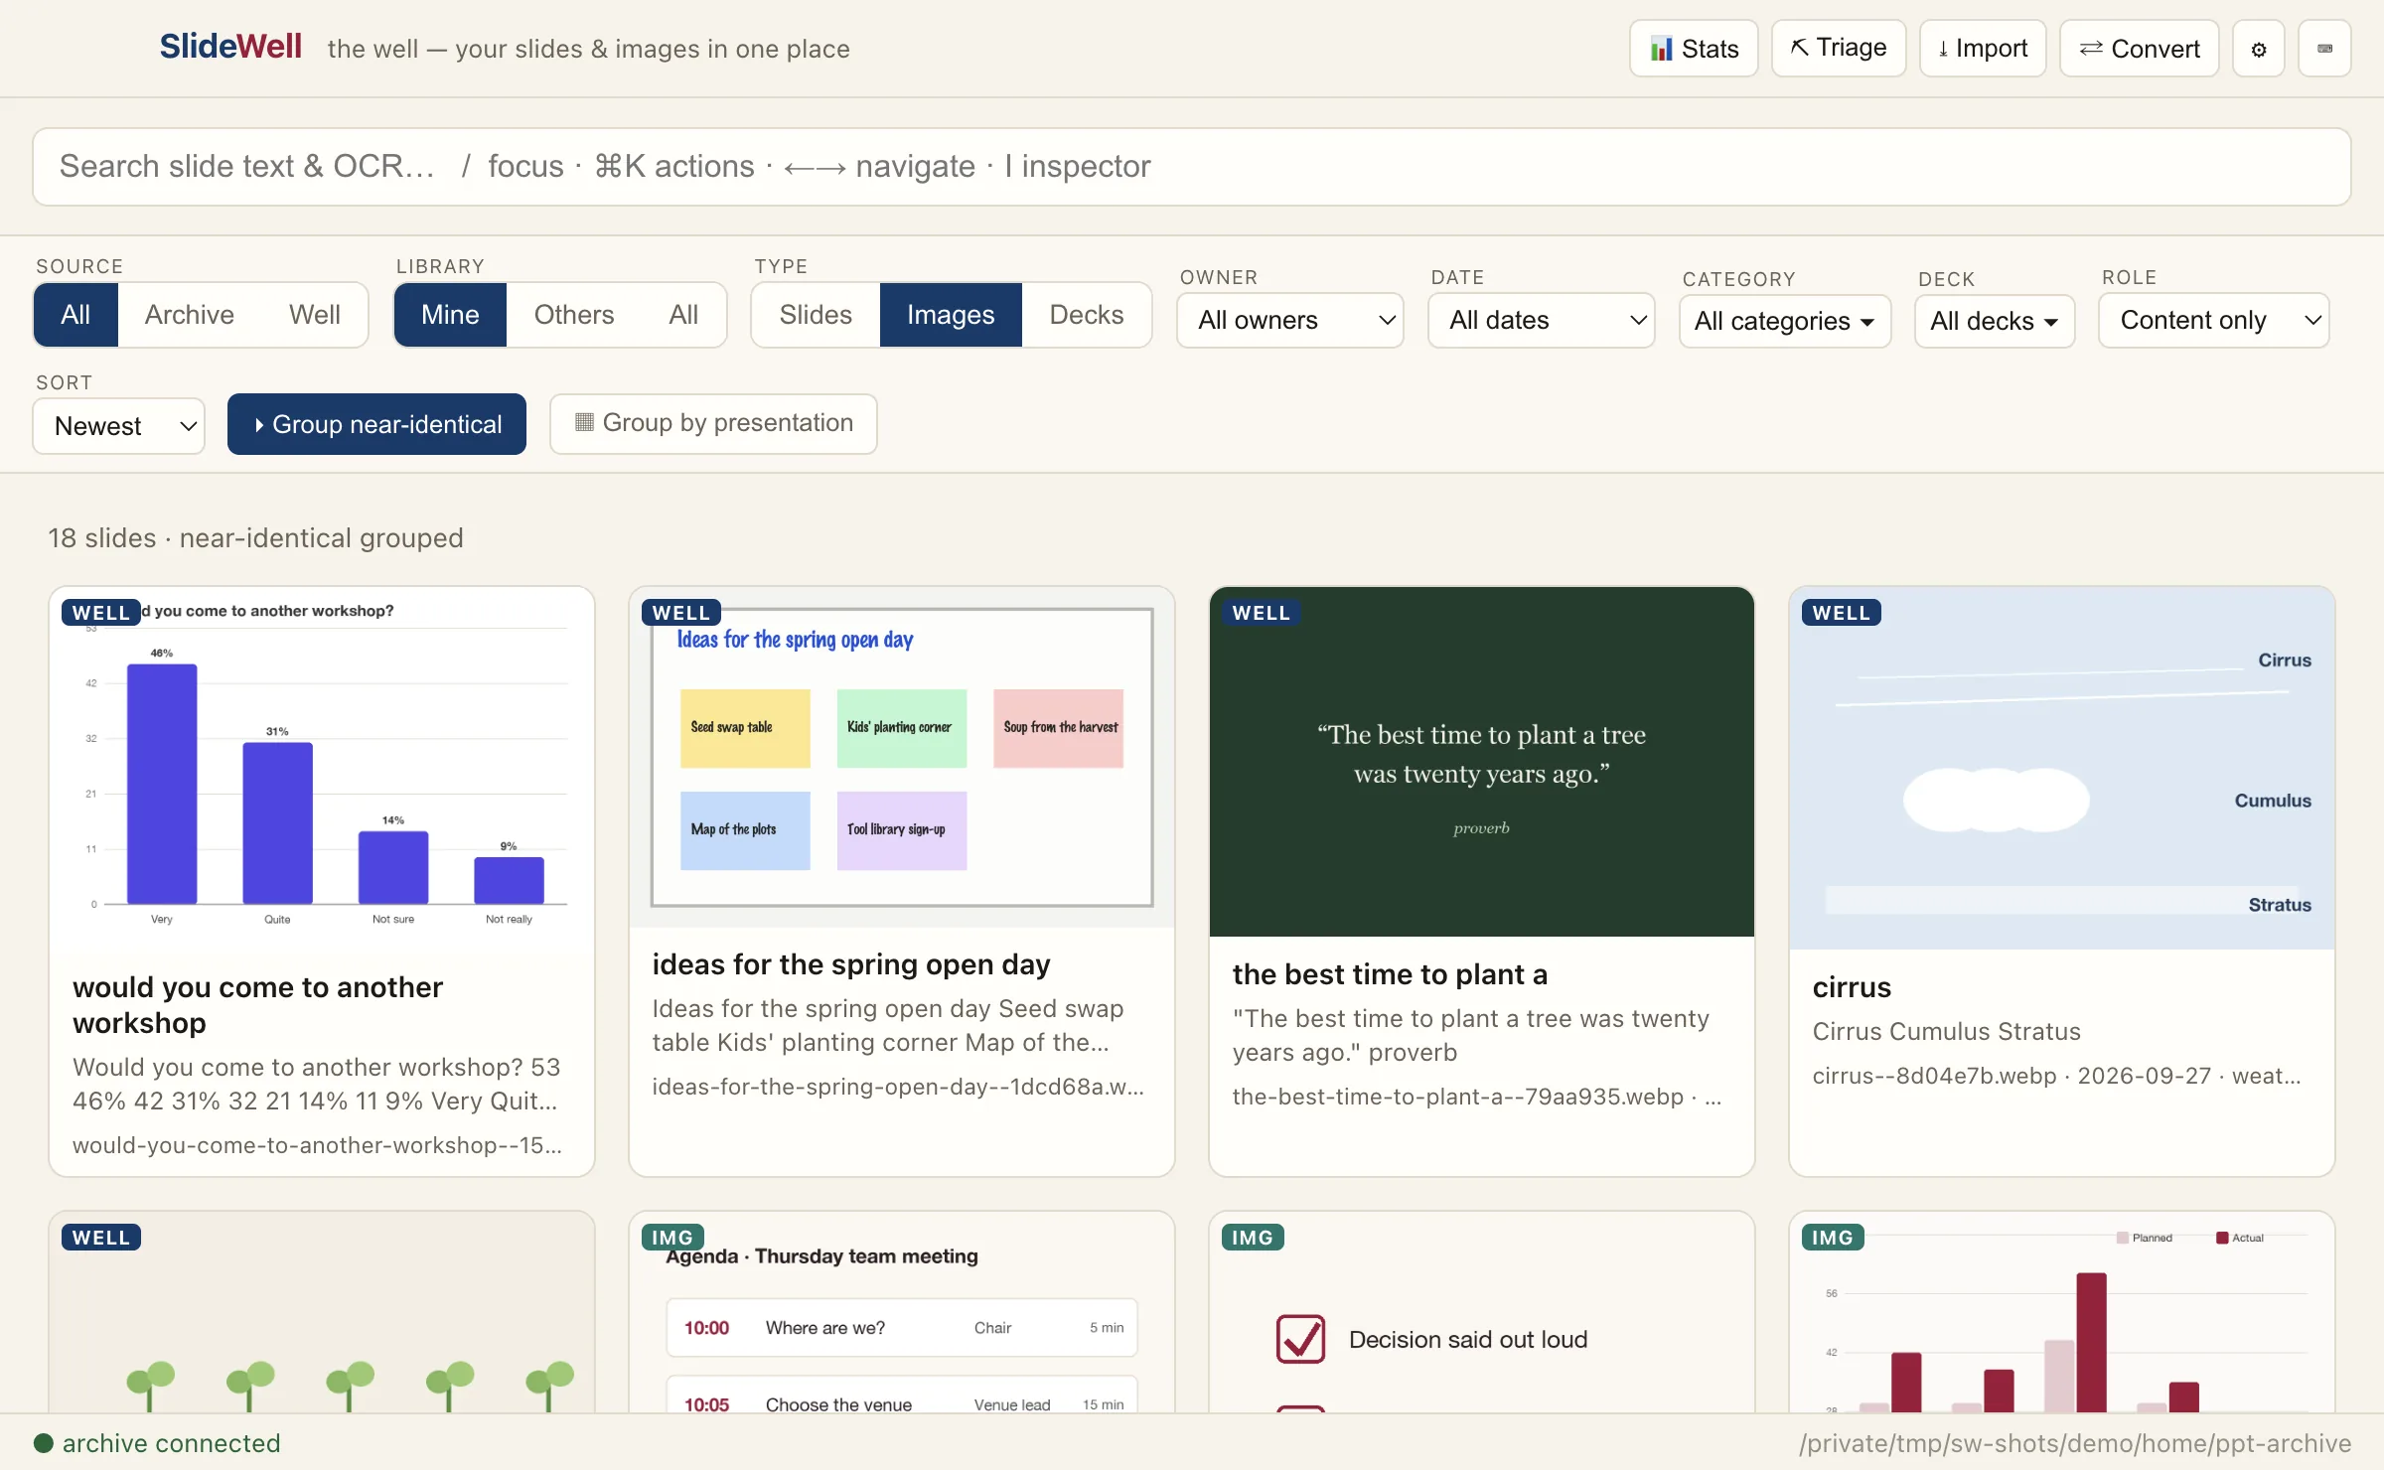Focus the slide text search field
Viewport: 2384px width, 1470px height.
point(1192,167)
